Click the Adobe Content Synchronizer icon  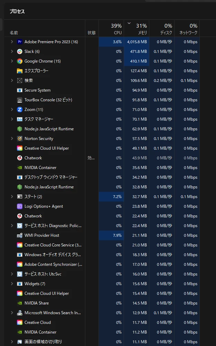tap(20, 264)
